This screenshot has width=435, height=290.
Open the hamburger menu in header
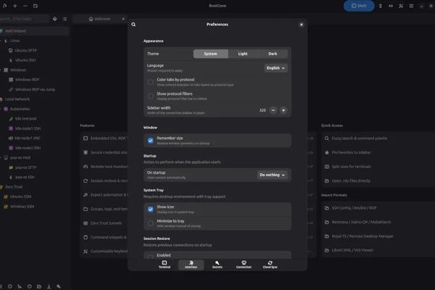point(411,6)
